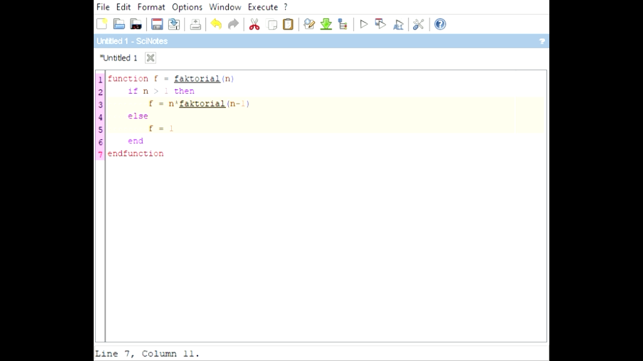This screenshot has width=643, height=361.
Task: Click line number 1 in gutter
Action: (100, 80)
